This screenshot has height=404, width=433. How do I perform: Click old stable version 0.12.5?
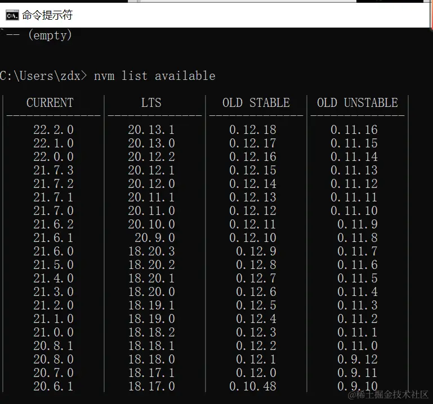point(256,306)
